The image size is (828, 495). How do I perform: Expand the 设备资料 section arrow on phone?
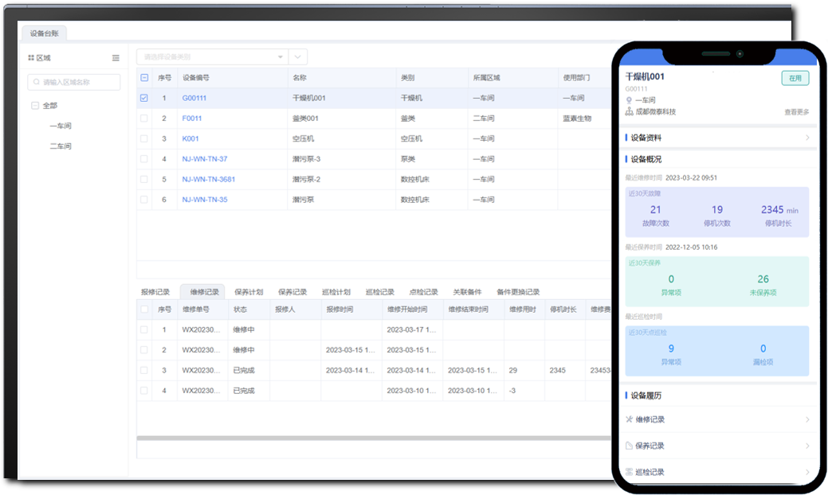point(806,138)
